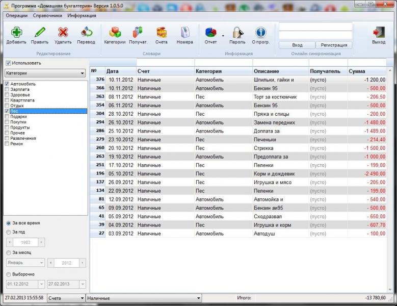Image resolution: width=397 pixels, height=306 pixels.
Task: Click the Получатель column header
Action: [328, 71]
